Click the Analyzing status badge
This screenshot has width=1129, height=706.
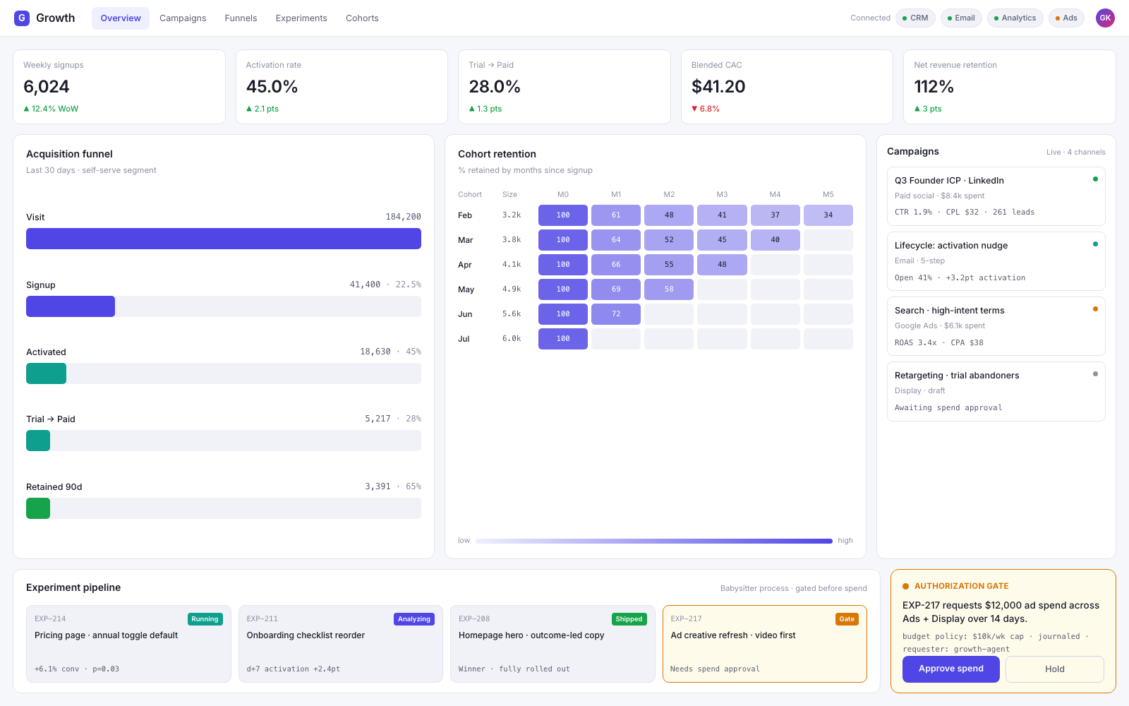[x=414, y=619]
